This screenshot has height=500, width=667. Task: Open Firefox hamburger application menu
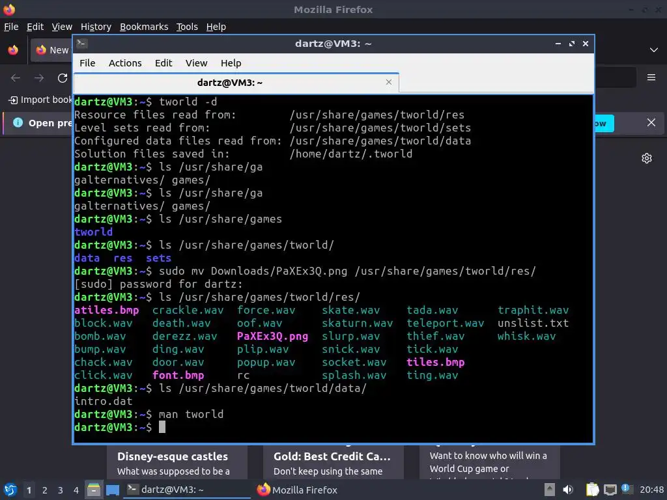[x=651, y=77]
